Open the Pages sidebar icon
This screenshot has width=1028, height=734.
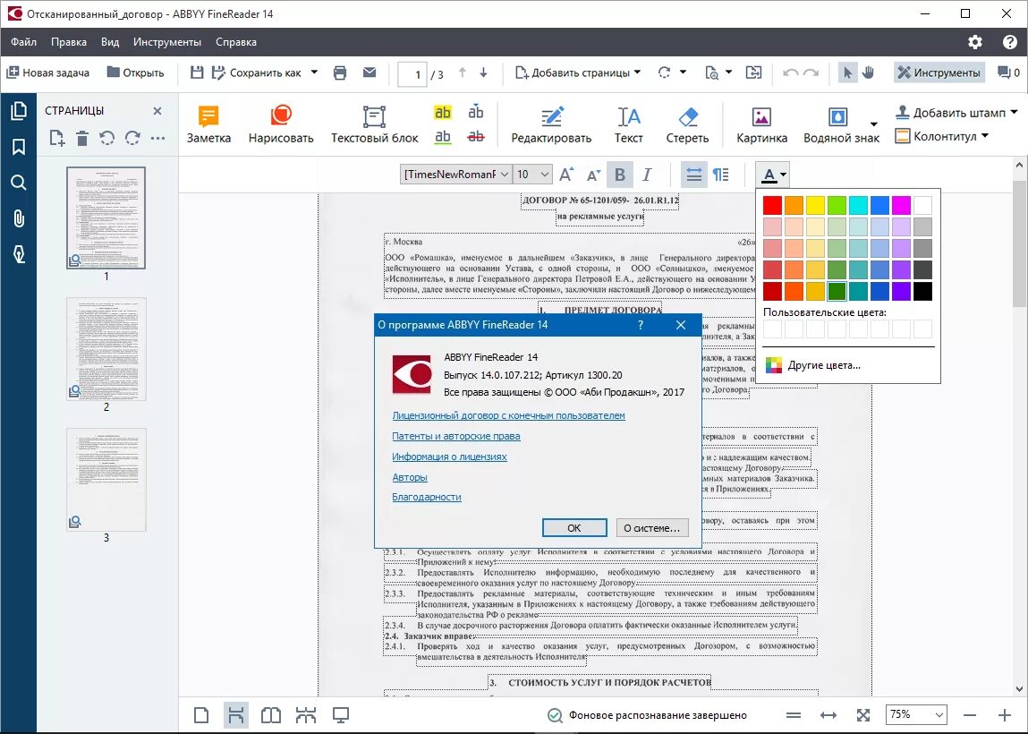tap(19, 111)
